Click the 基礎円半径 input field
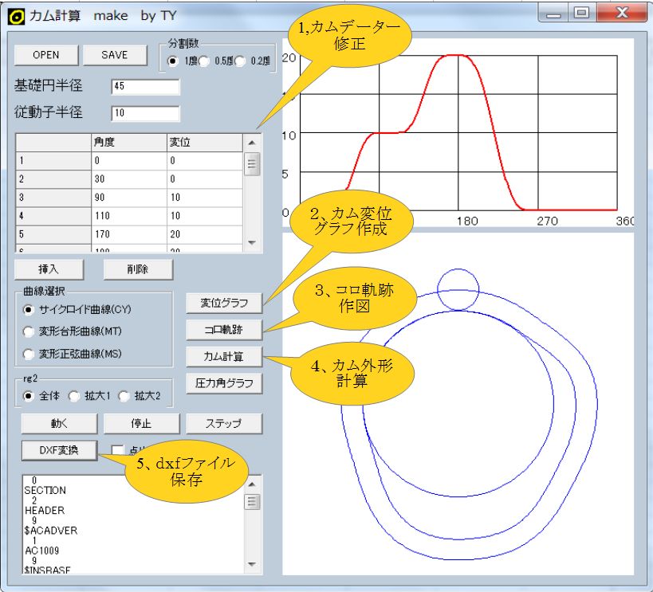The width and height of the screenshot is (653, 592). [x=145, y=86]
